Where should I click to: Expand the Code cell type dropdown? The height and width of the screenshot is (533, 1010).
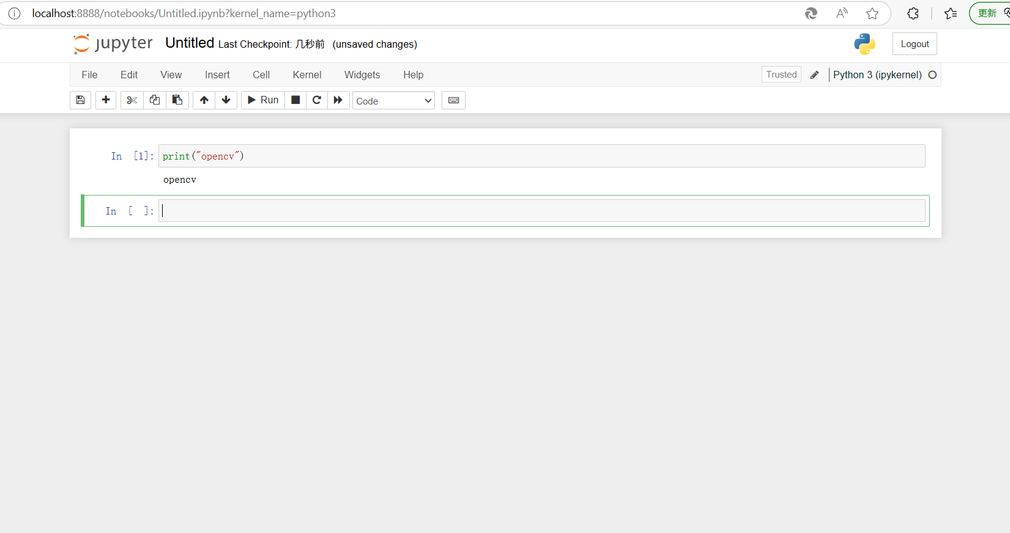pyautogui.click(x=393, y=101)
